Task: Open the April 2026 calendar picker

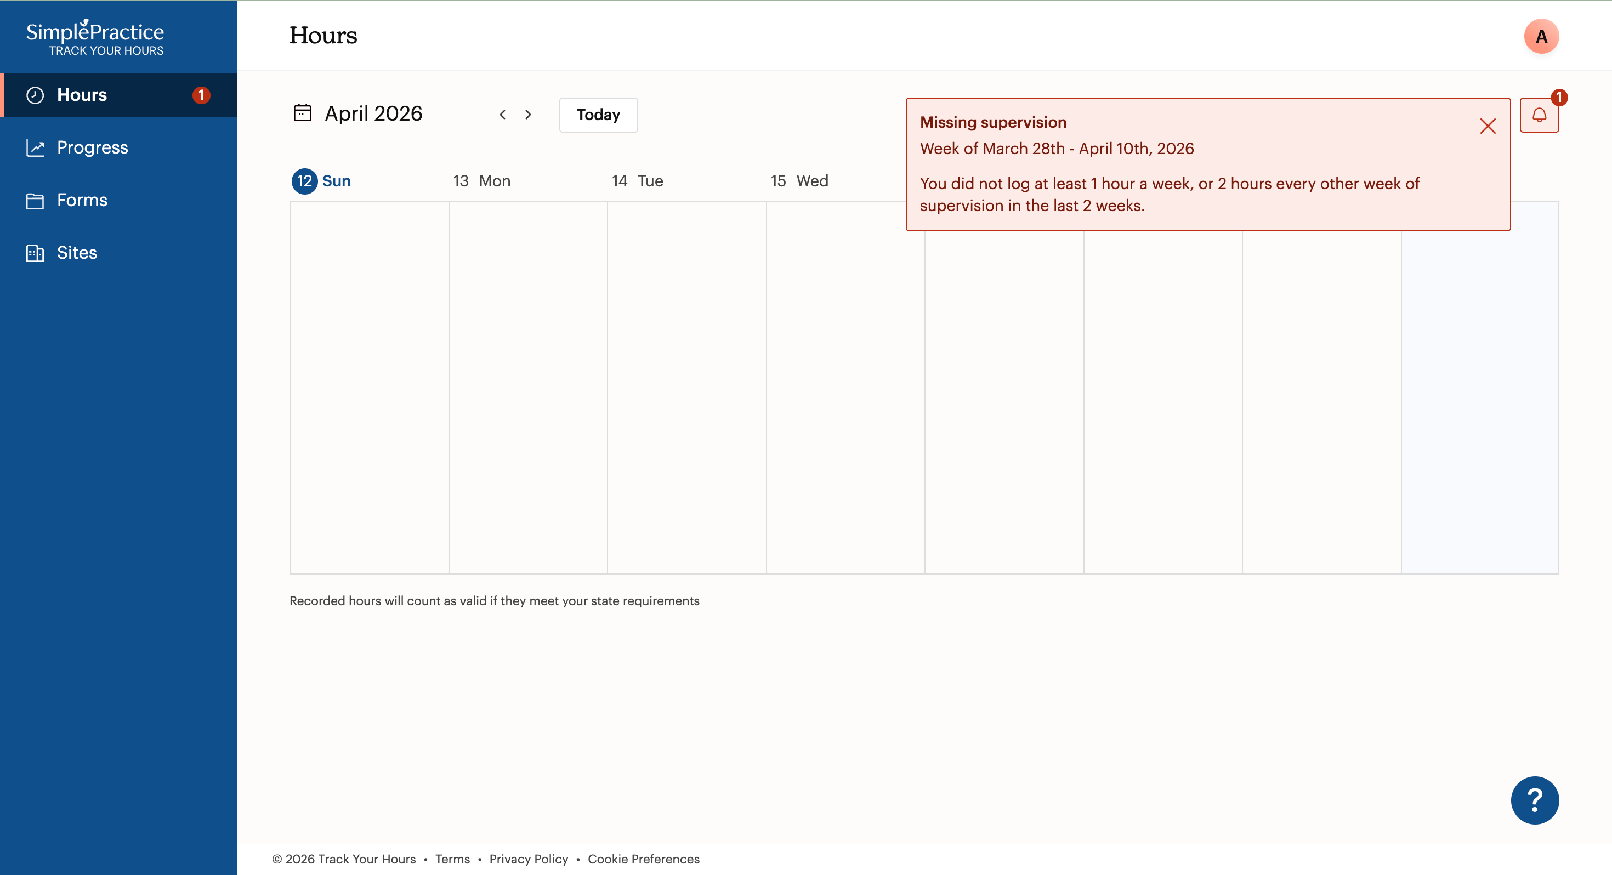Action: coord(359,113)
